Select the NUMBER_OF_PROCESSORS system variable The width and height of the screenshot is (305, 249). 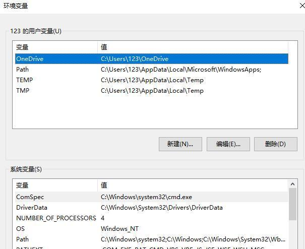(x=56, y=218)
